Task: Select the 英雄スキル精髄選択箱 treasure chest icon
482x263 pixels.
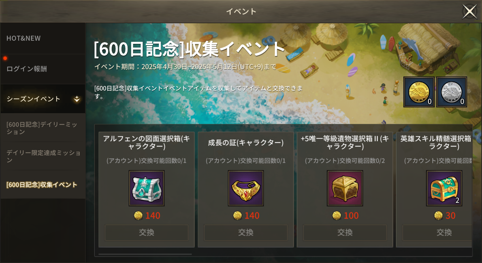Action: pos(444,188)
